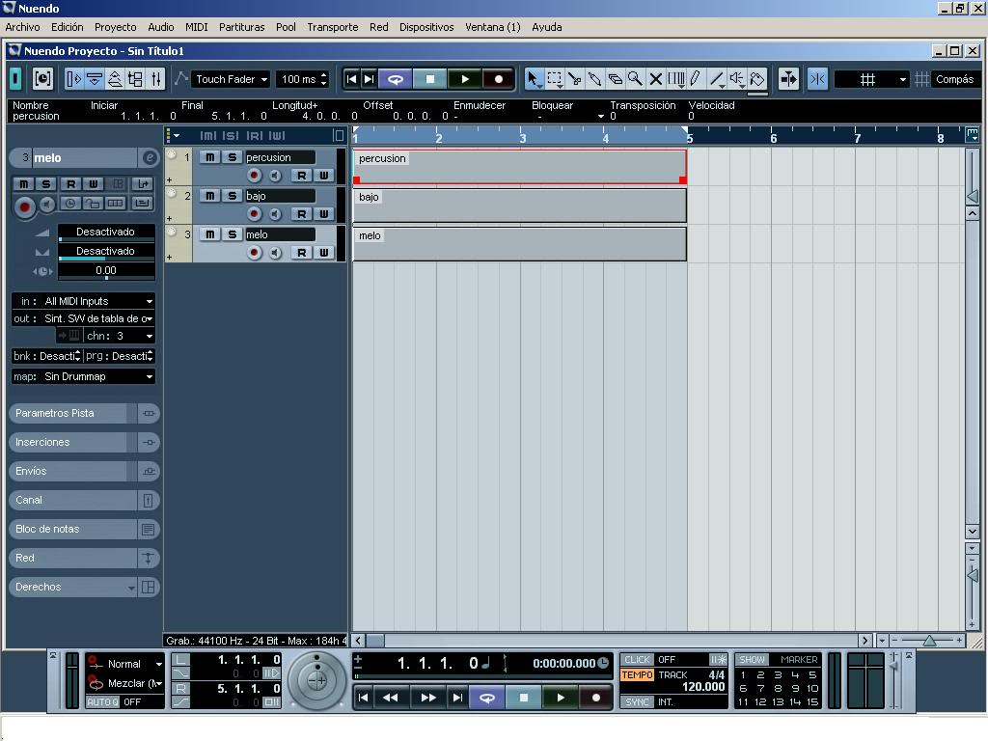The height and width of the screenshot is (741, 988).
Task: Select the Split scissors tool
Action: coord(575,79)
